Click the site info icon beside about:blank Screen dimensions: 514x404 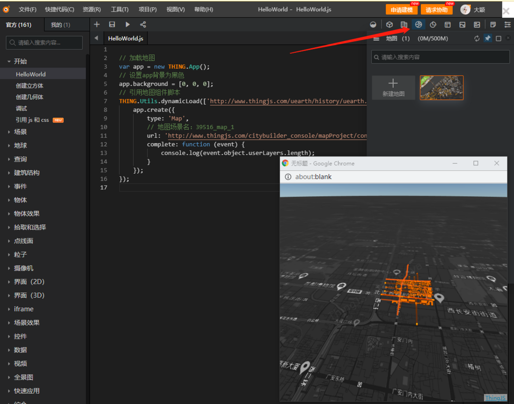pos(288,177)
